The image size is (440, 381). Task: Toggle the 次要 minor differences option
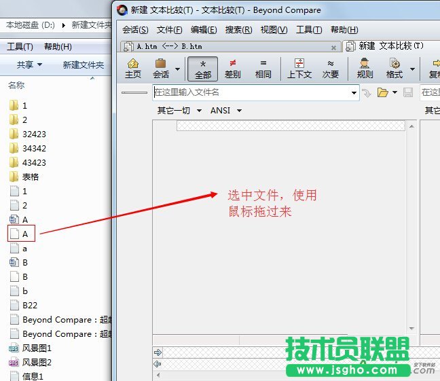pyautogui.click(x=331, y=69)
